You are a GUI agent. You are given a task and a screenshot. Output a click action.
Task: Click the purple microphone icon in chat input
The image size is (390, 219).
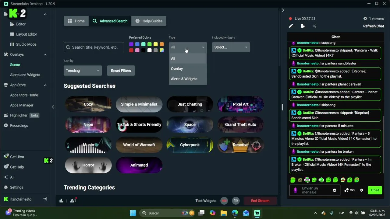295,190
